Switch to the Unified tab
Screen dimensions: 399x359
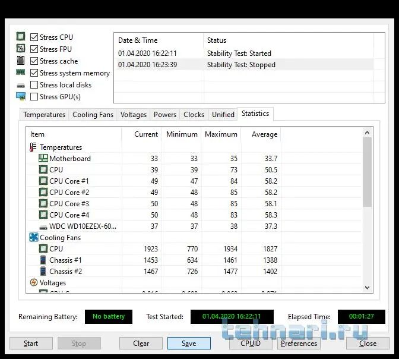223,115
